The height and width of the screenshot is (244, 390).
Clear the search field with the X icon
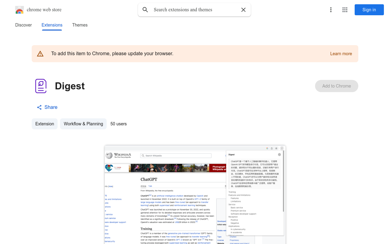[x=243, y=10]
